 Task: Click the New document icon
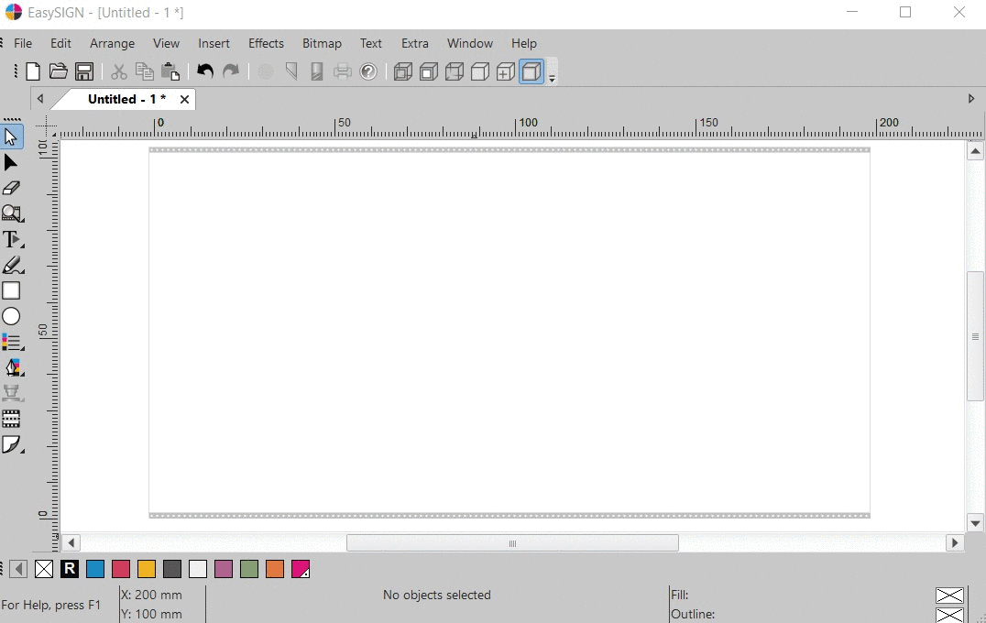click(33, 71)
